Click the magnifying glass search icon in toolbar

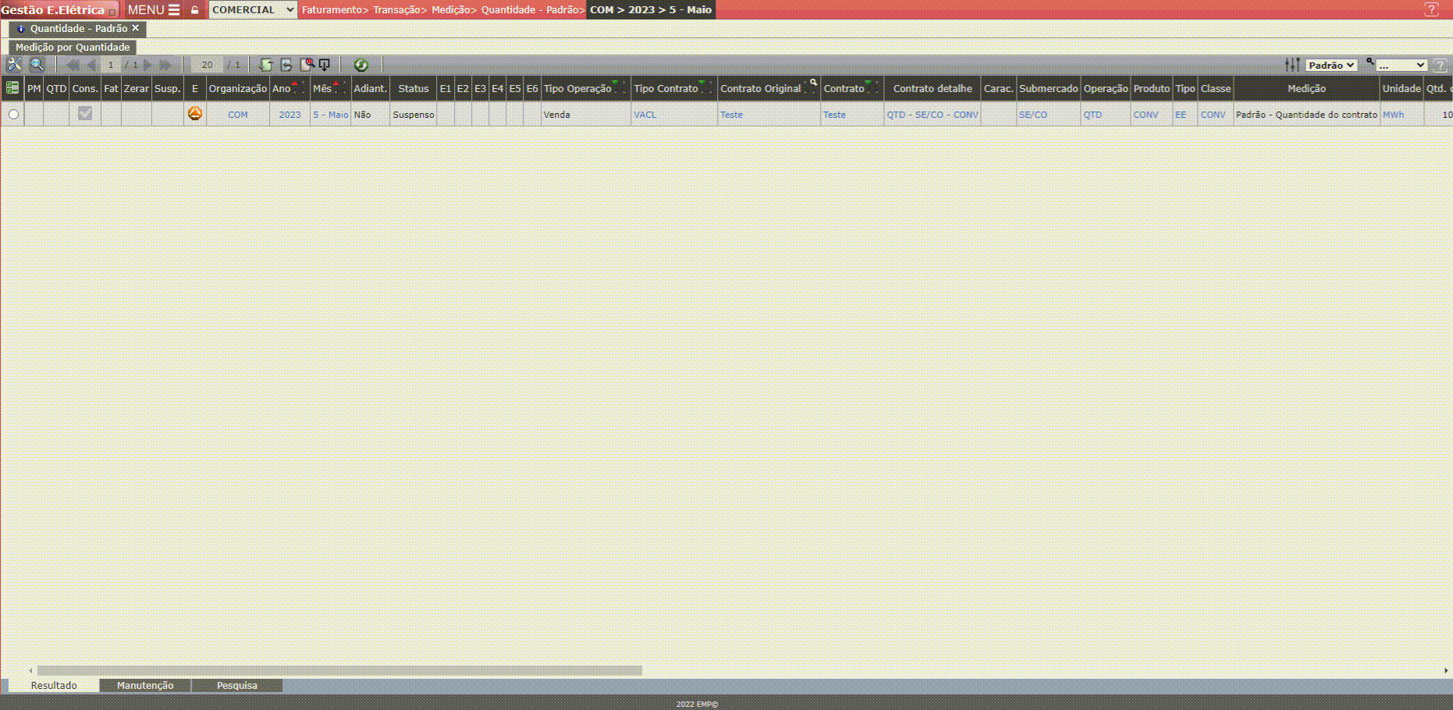click(37, 65)
